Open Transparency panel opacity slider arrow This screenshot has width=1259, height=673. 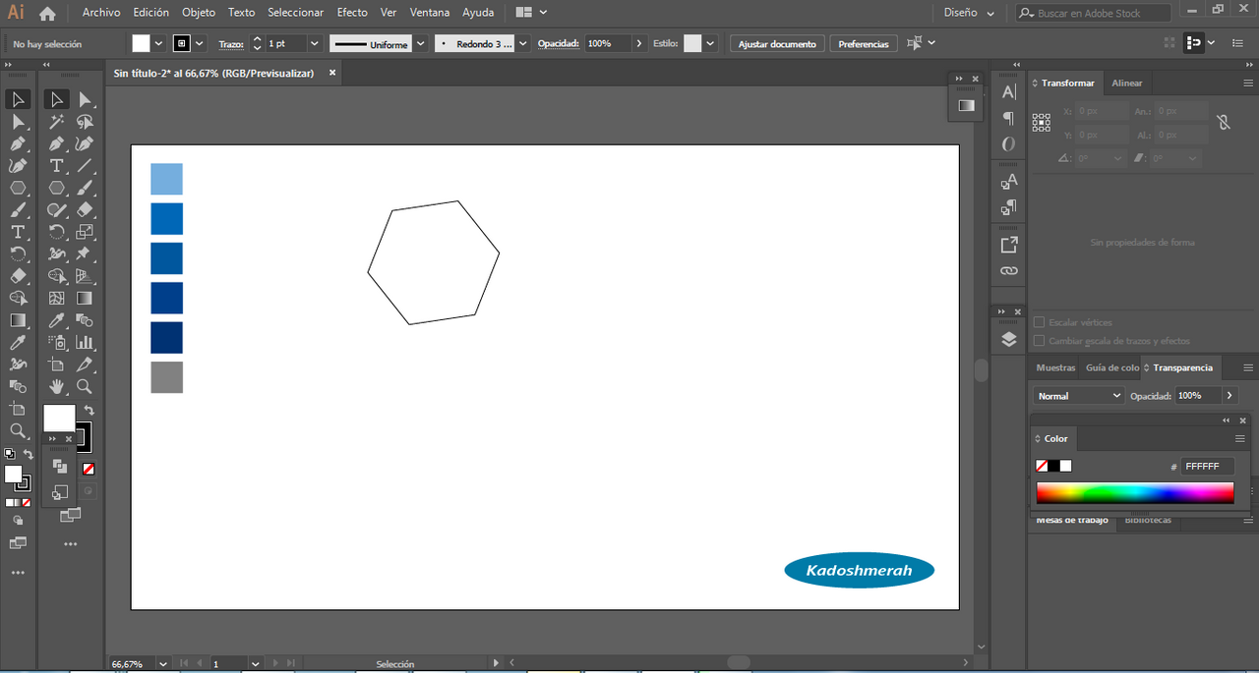(1229, 396)
